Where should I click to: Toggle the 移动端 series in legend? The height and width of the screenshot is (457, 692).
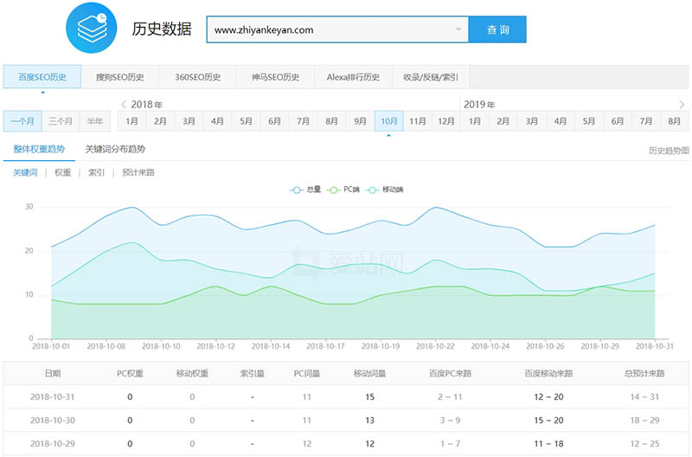pos(384,190)
